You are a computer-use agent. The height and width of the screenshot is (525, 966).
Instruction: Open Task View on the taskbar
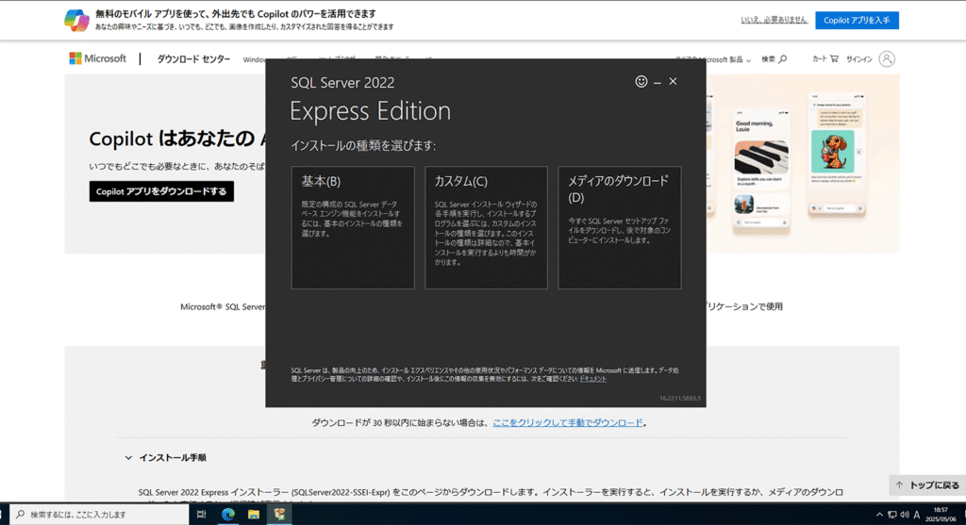[x=202, y=515]
